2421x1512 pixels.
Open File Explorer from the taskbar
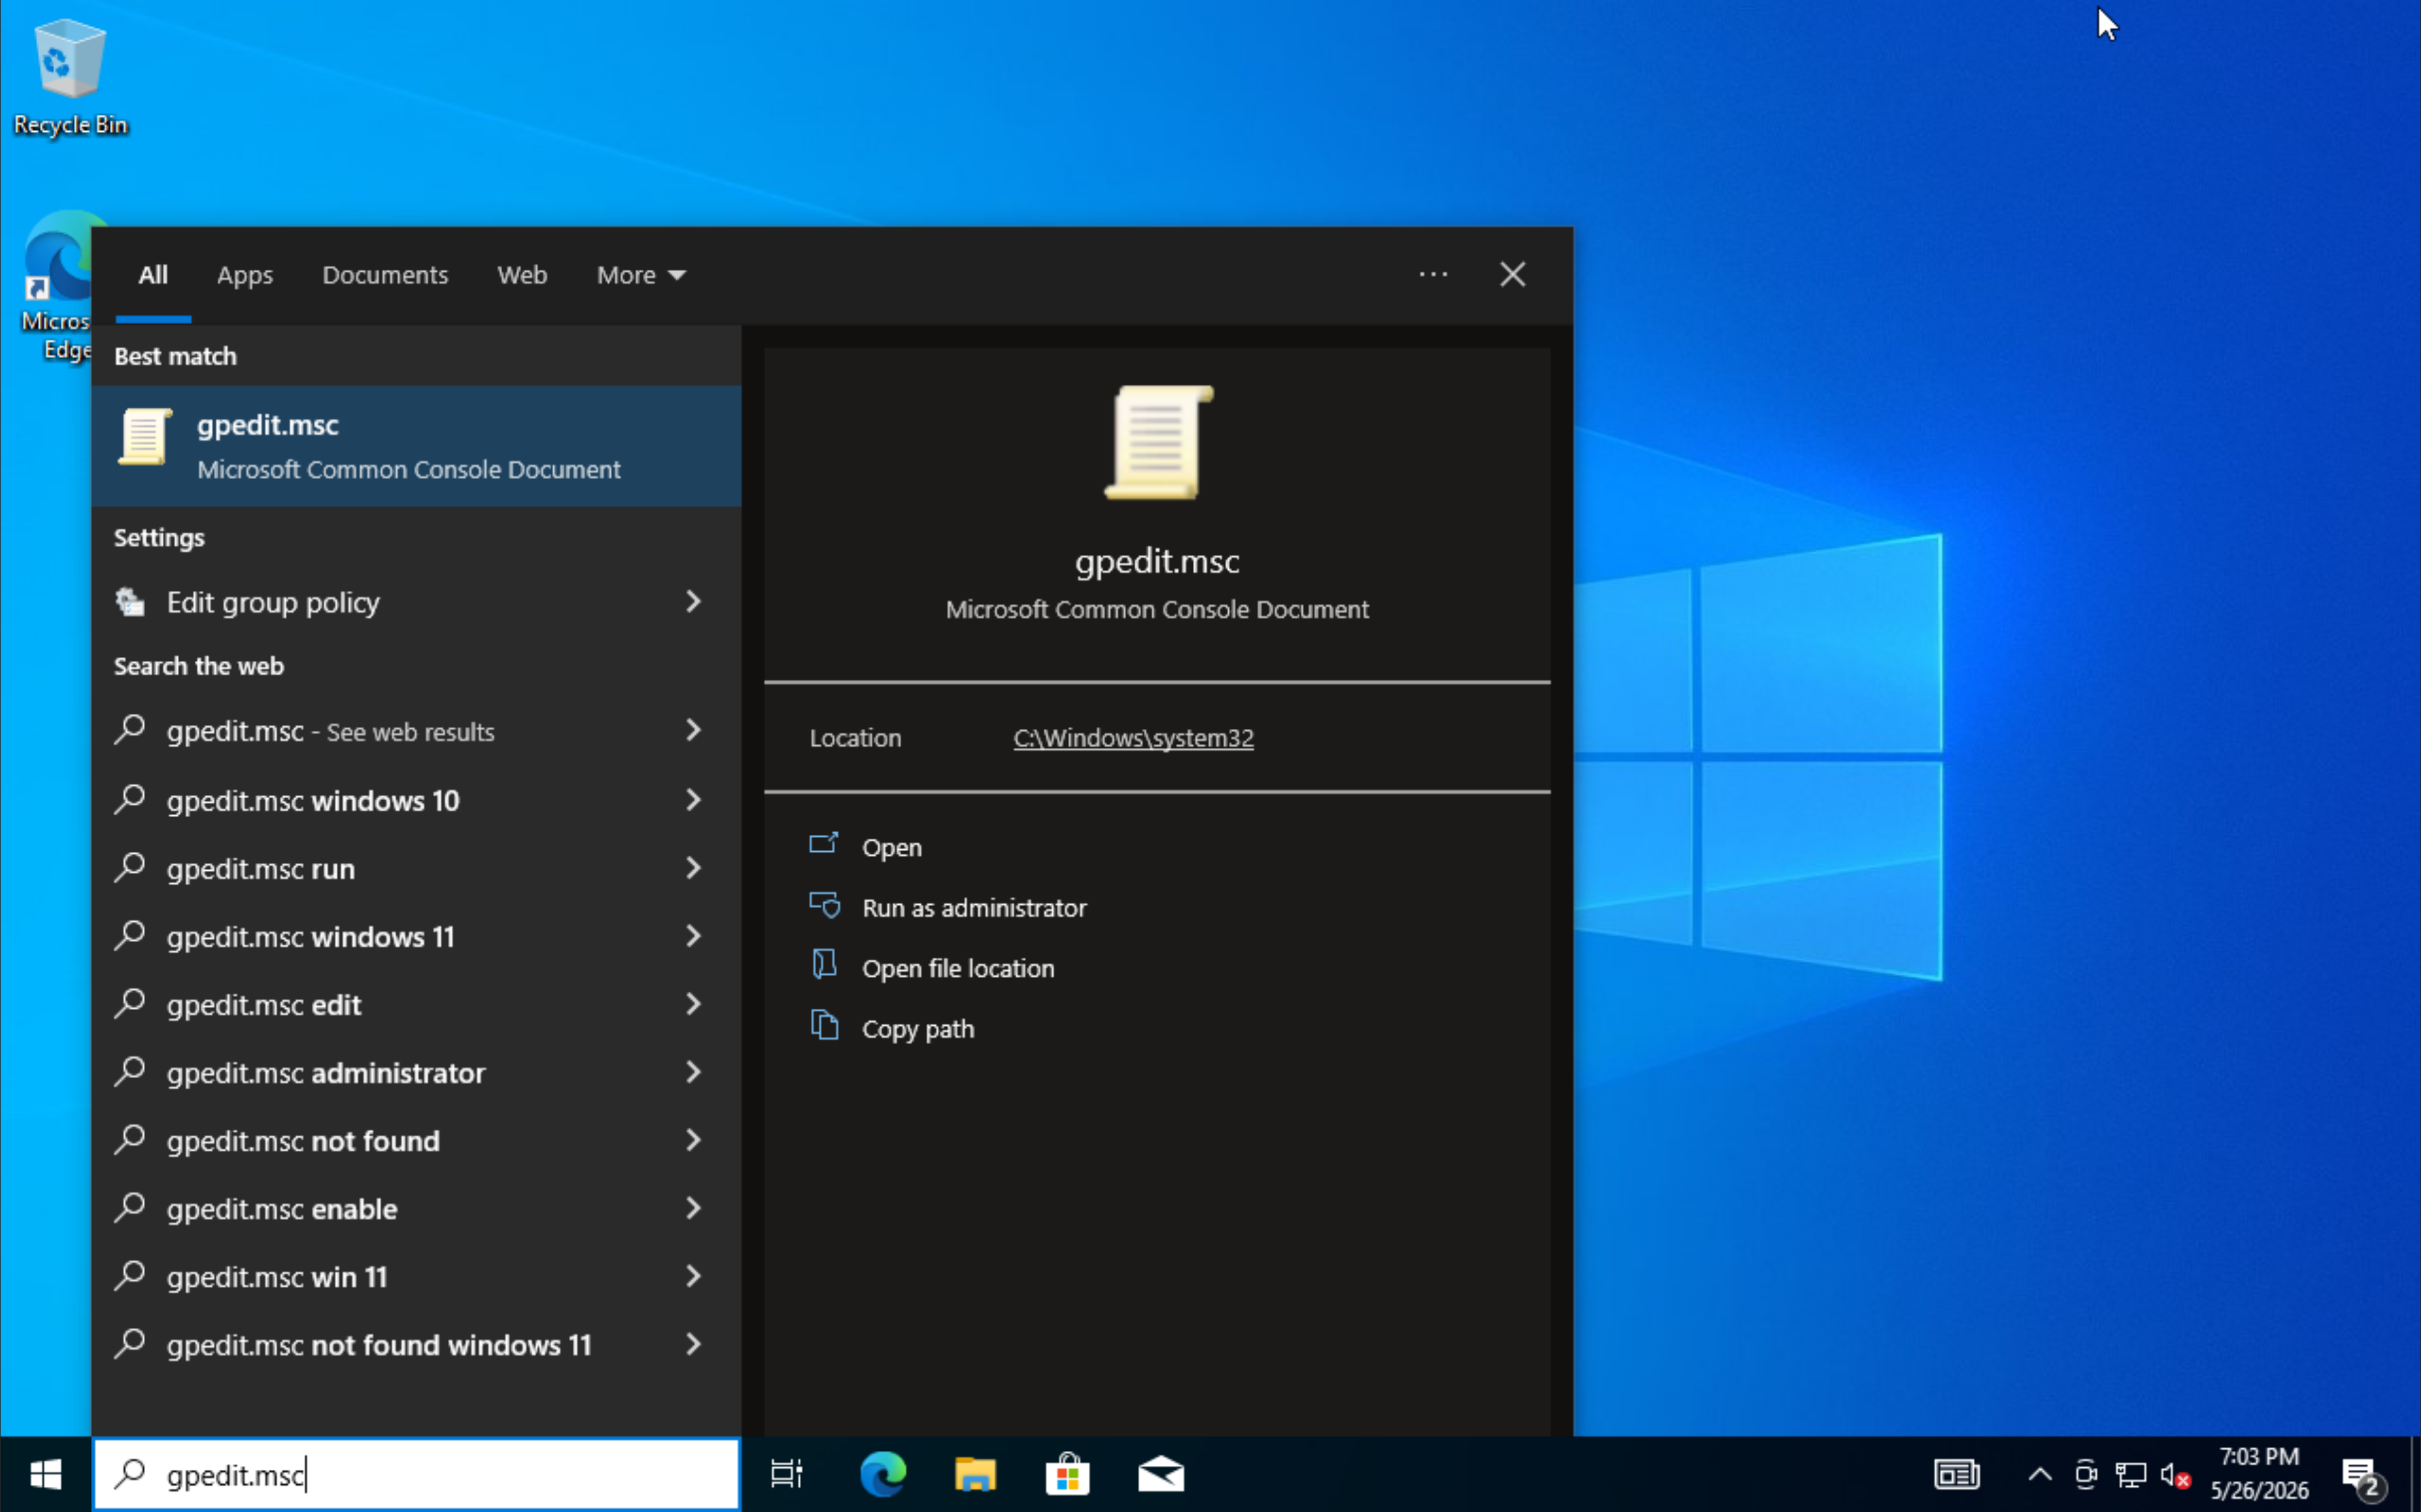(975, 1474)
